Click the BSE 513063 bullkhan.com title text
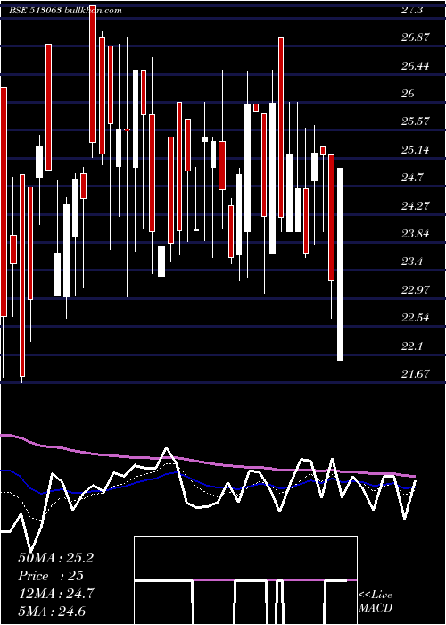This screenshot has width=446, height=625. [x=65, y=11]
